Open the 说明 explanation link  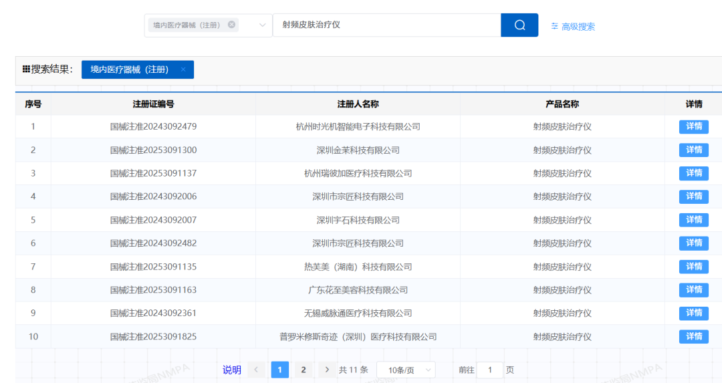click(232, 370)
